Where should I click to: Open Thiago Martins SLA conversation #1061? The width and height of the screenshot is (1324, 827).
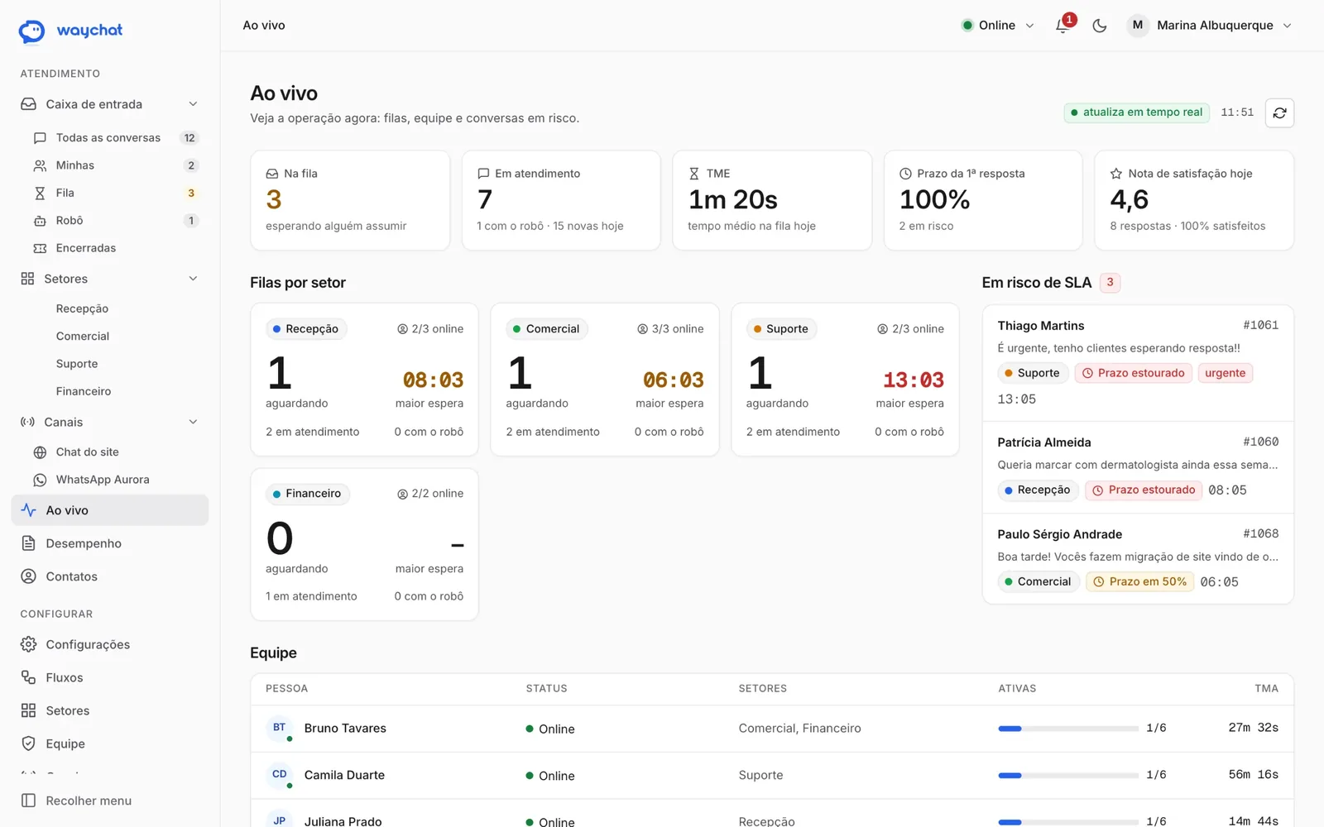point(1138,363)
